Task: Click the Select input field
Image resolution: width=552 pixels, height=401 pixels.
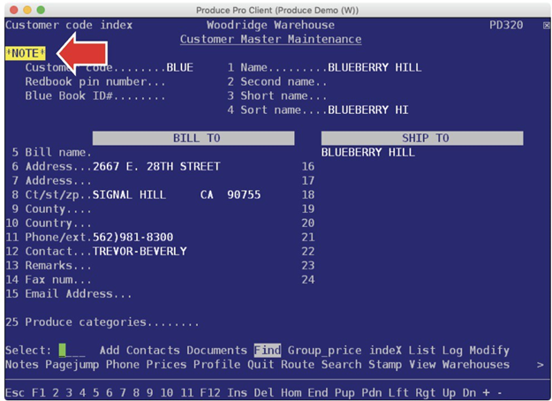Action: coord(72,351)
